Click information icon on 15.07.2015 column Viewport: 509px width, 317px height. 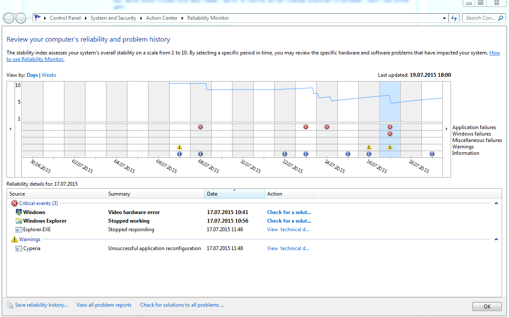(347, 154)
